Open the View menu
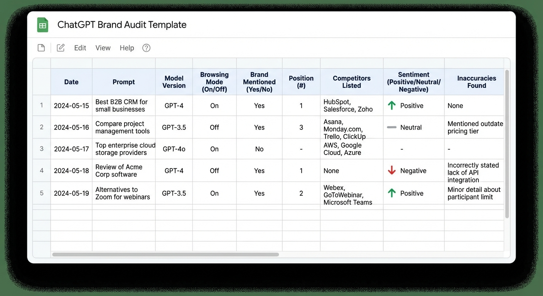The width and height of the screenshot is (543, 296). (103, 48)
